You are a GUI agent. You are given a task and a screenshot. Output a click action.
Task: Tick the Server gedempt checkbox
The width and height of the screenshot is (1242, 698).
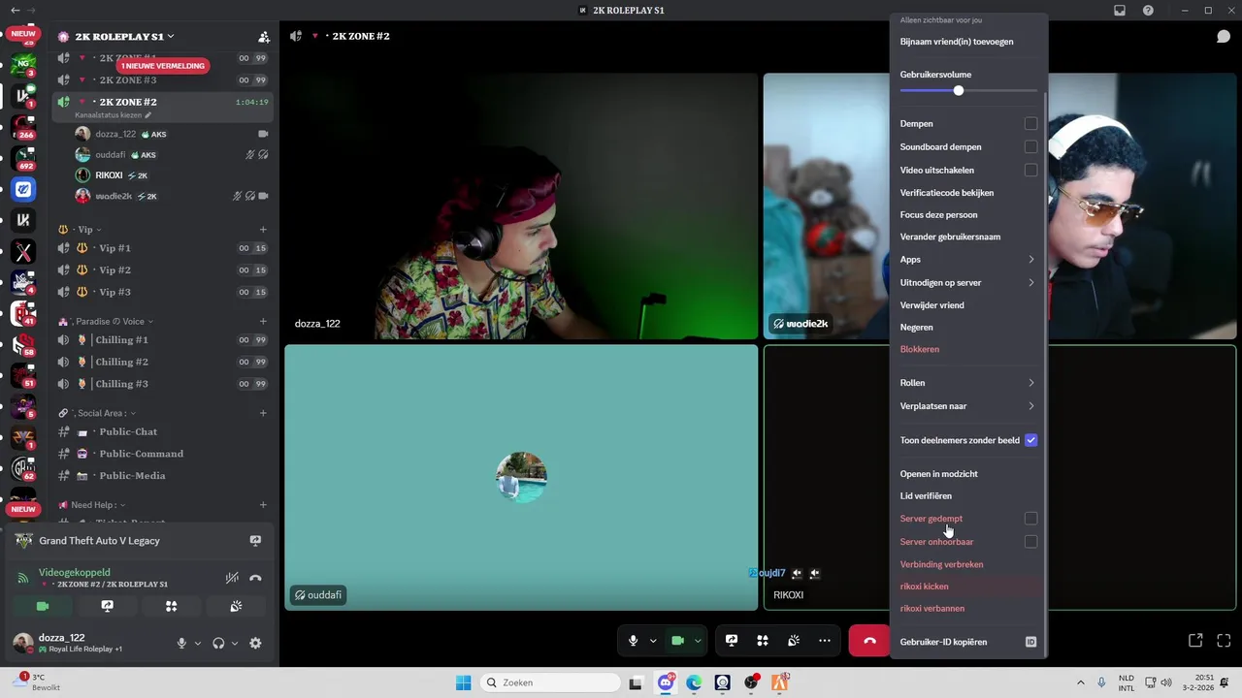pos(1030,519)
